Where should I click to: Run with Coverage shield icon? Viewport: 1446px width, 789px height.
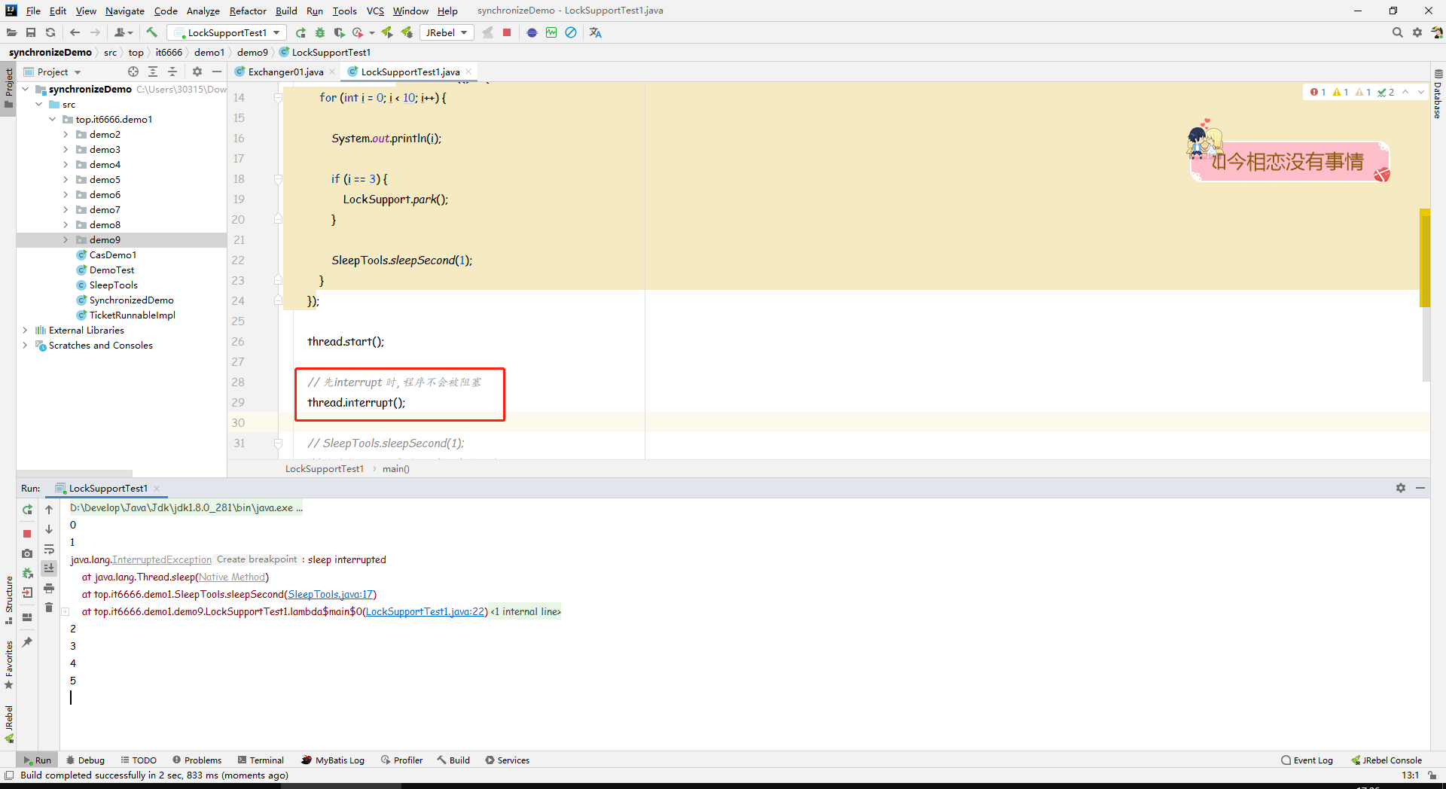tap(340, 32)
